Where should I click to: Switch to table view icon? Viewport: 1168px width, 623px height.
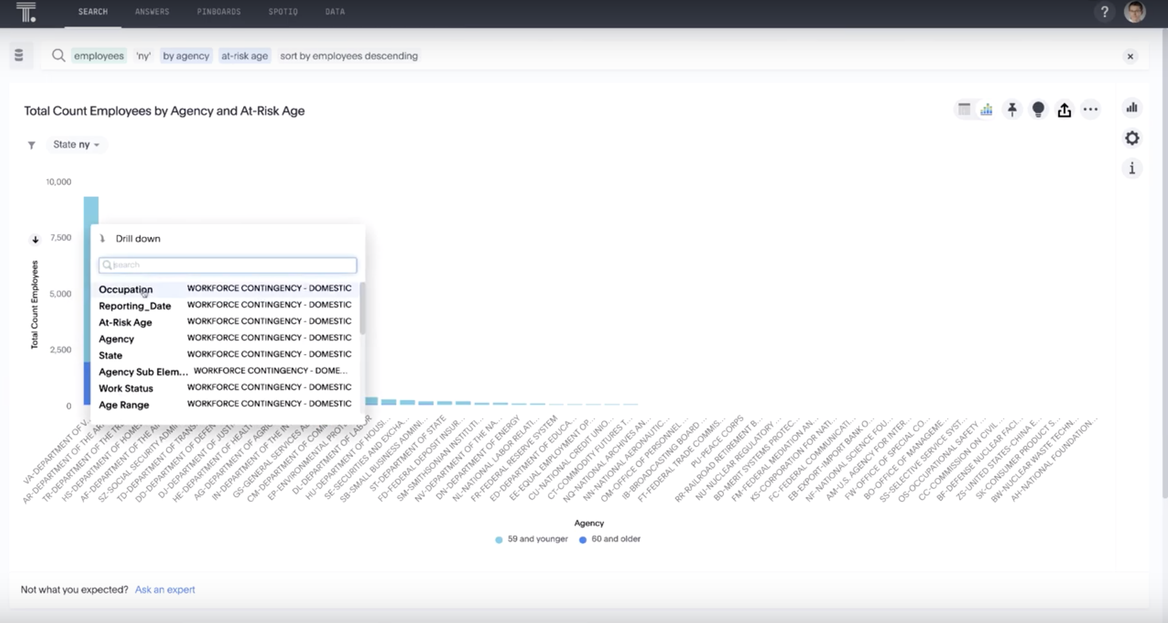(964, 110)
